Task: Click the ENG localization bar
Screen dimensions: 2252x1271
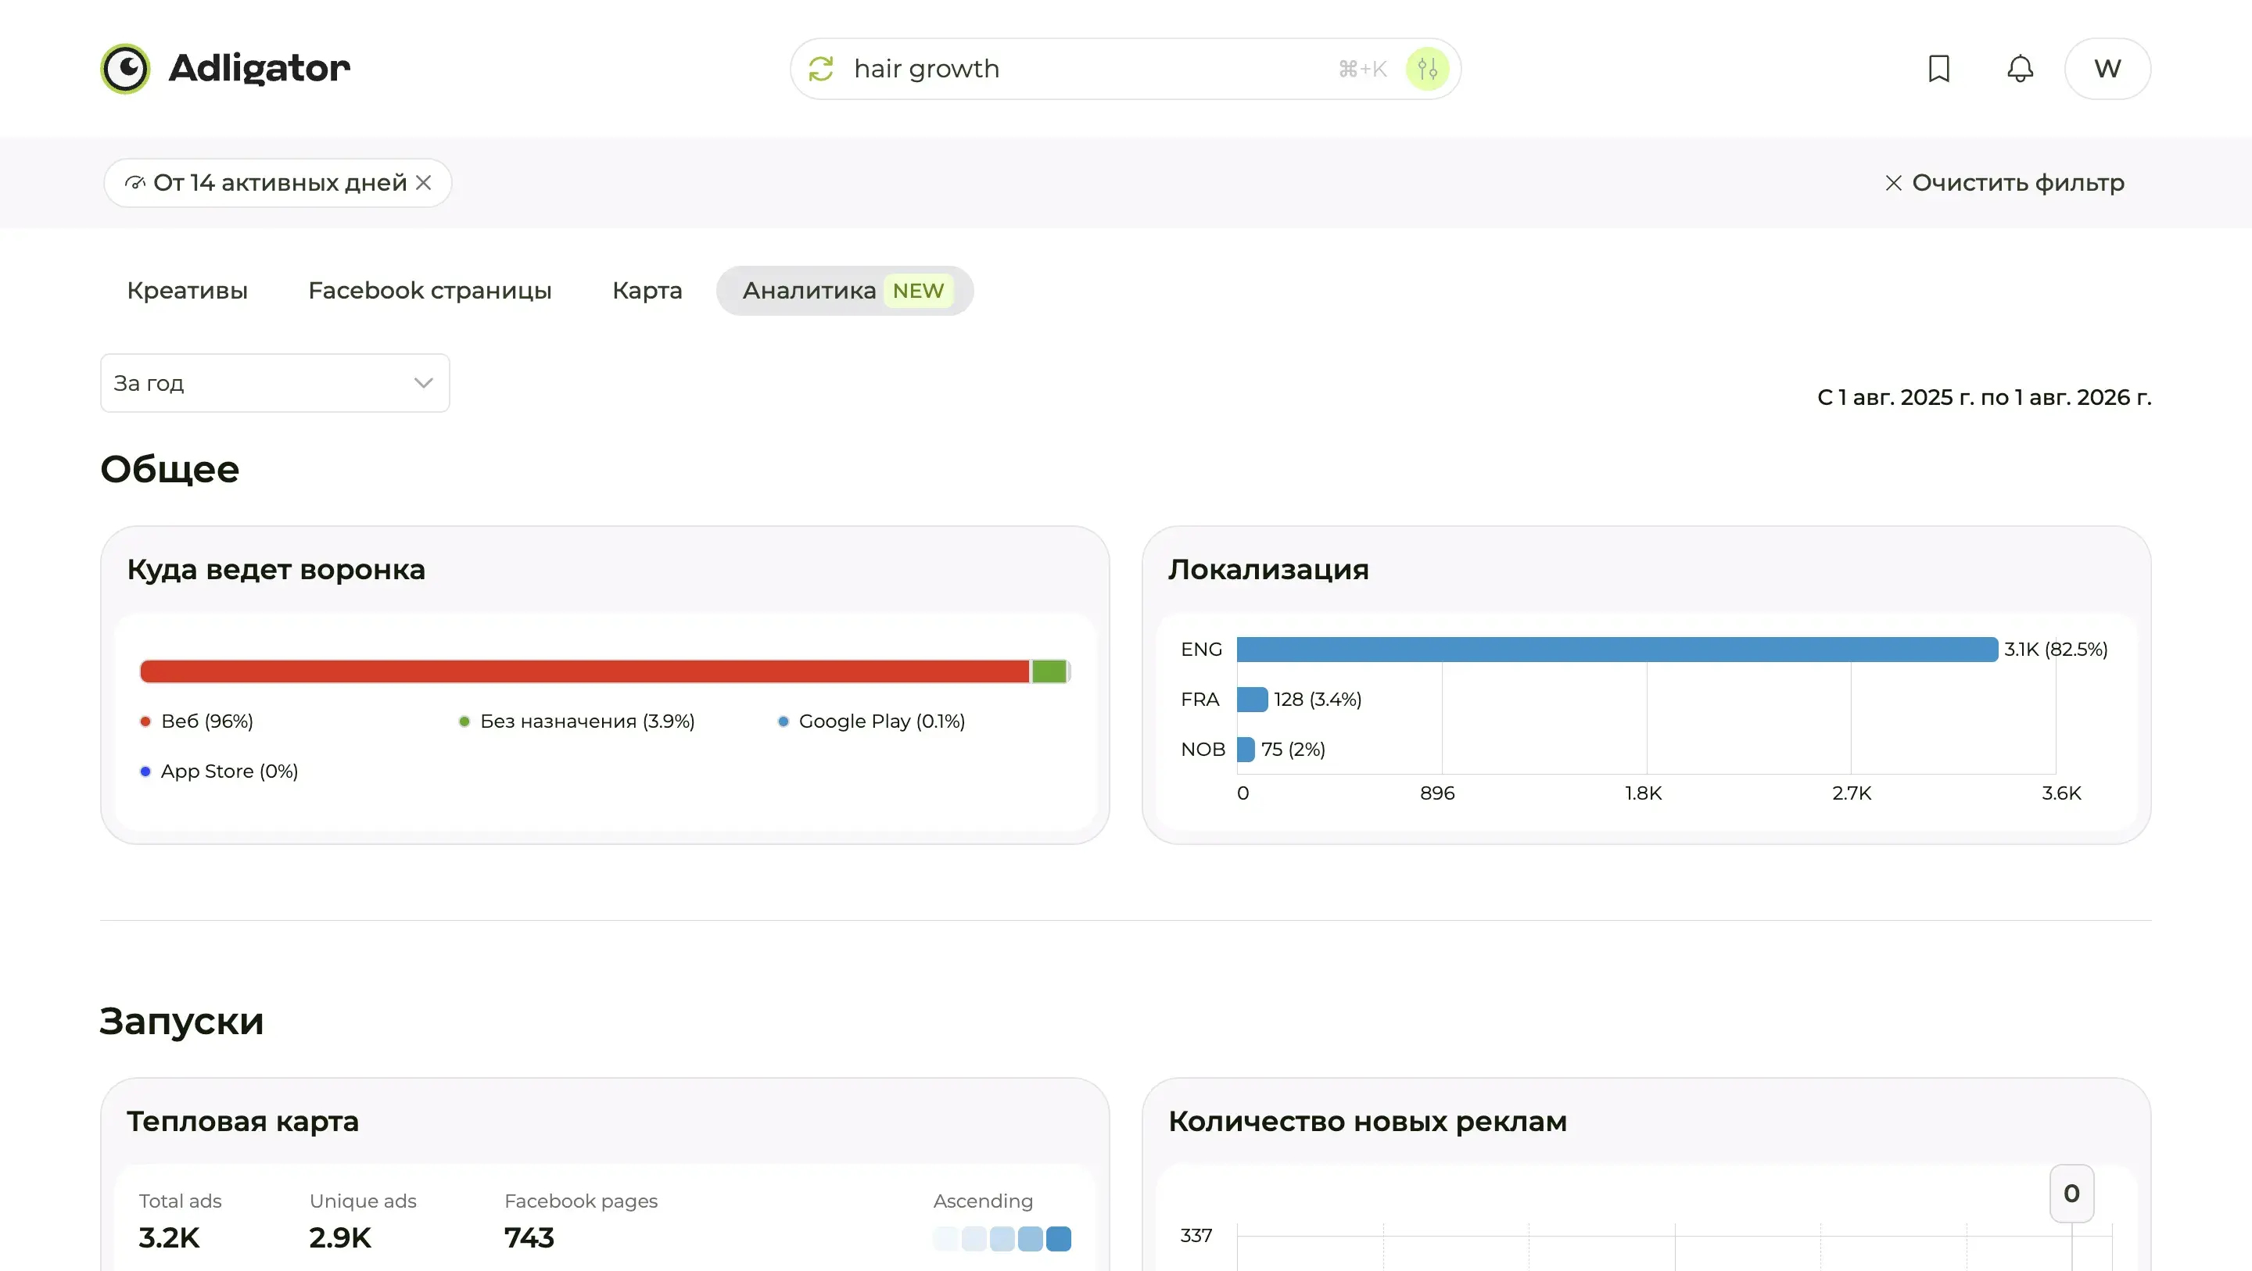Action: pyautogui.click(x=1617, y=650)
